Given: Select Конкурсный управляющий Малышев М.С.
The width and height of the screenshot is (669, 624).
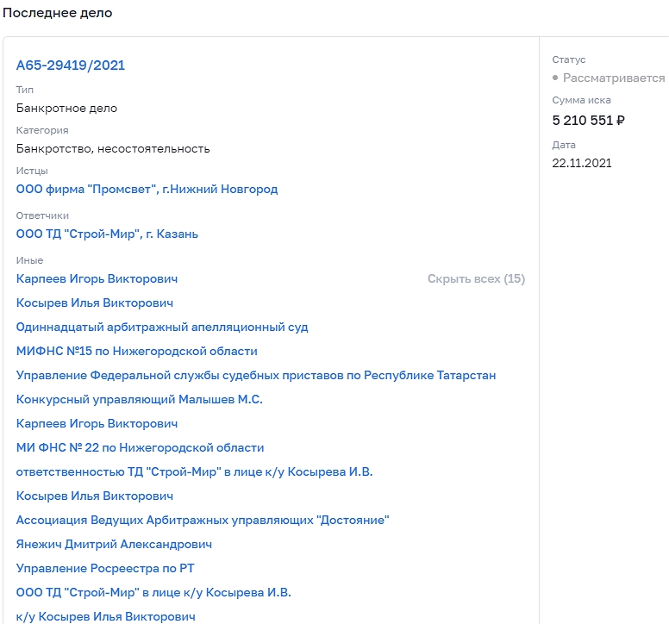Looking at the screenshot, I should (x=140, y=399).
